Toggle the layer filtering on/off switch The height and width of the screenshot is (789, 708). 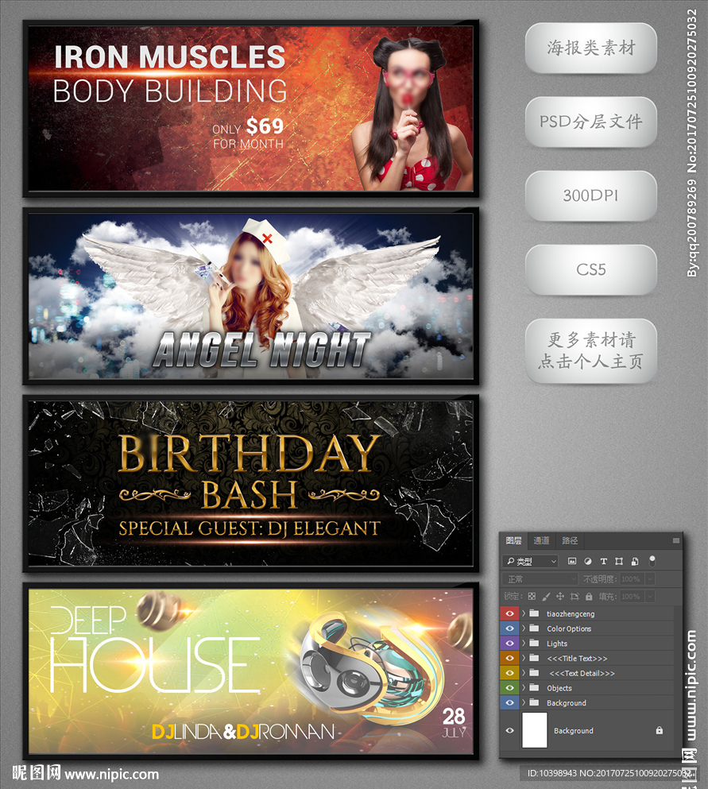652,560
